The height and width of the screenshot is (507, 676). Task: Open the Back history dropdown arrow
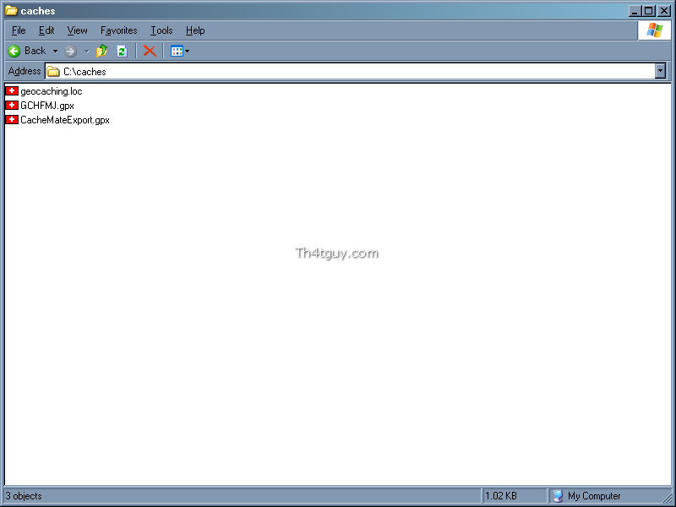click(55, 52)
